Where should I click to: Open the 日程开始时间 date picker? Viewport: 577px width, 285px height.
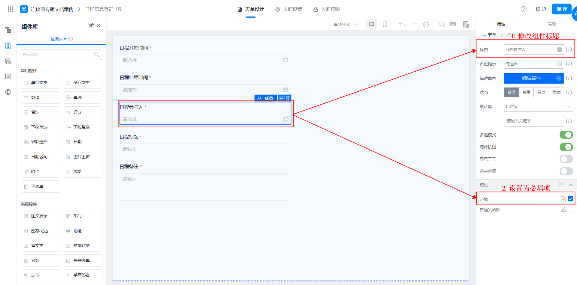[205, 60]
